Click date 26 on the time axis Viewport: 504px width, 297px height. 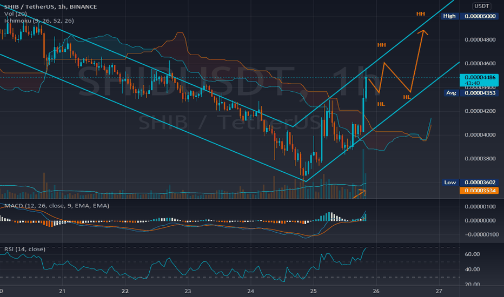click(376, 291)
